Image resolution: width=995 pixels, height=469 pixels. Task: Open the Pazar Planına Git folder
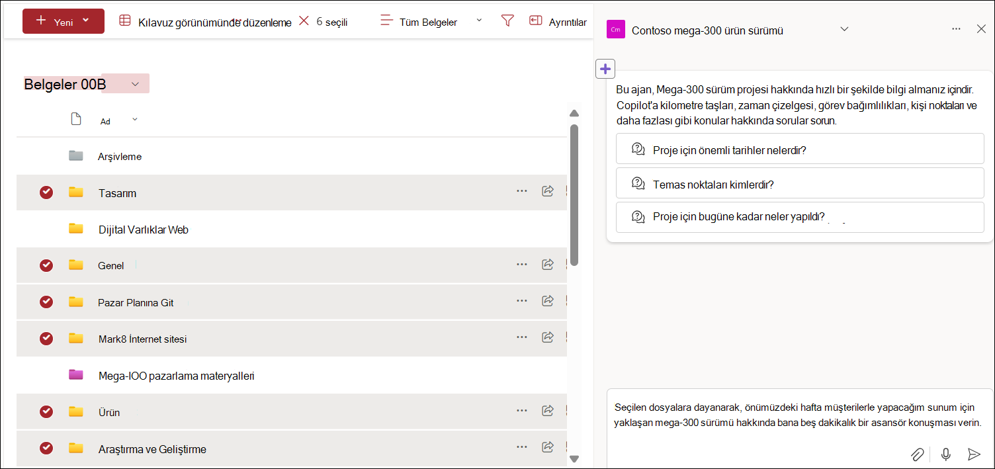136,303
